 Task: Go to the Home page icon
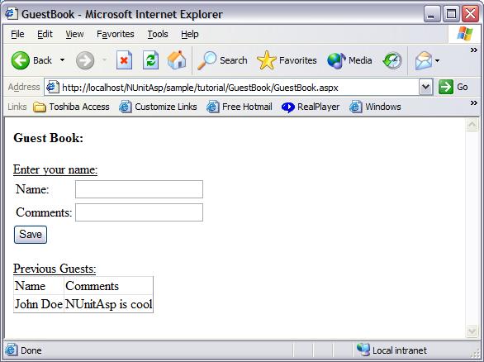pos(177,60)
